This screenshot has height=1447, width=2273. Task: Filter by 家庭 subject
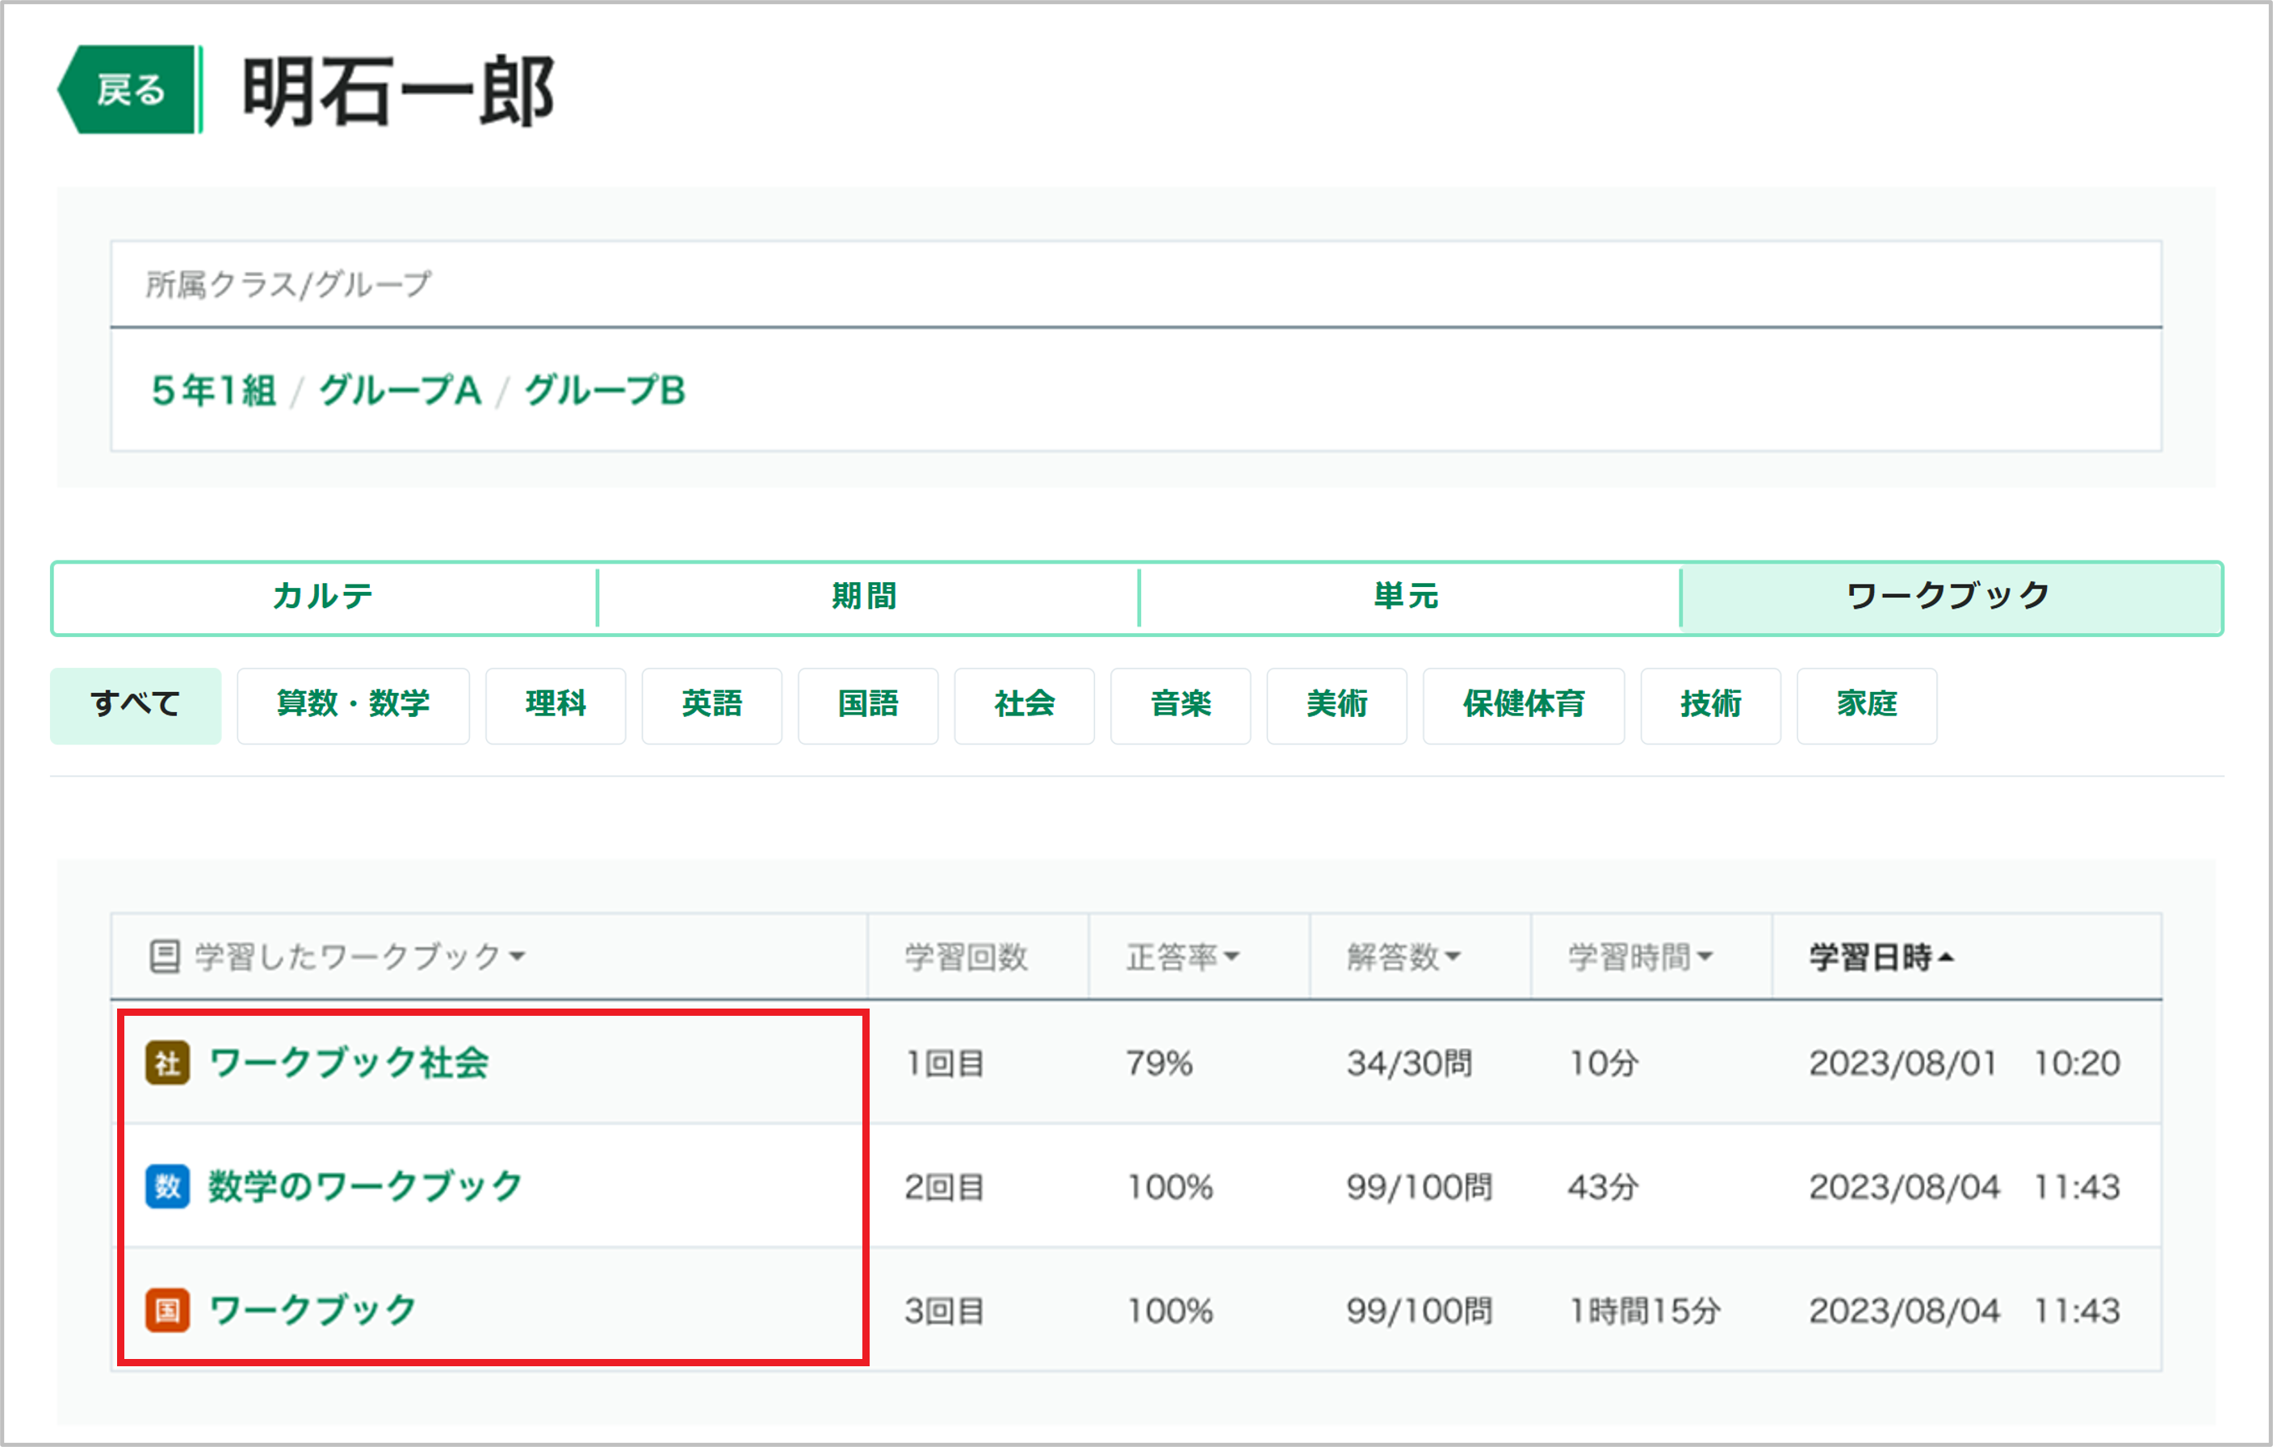[1867, 705]
